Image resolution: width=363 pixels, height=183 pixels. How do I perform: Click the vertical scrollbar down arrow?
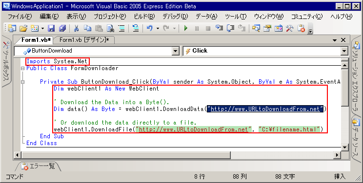[344, 147]
